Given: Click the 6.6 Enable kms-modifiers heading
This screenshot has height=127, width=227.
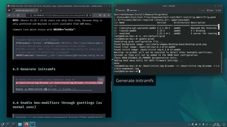Looking at the screenshot, I should pos(57,105).
